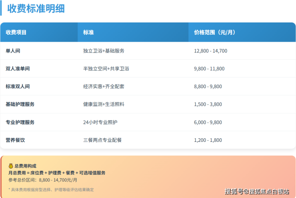Click the 月总费用 formula line

[x=57, y=173]
